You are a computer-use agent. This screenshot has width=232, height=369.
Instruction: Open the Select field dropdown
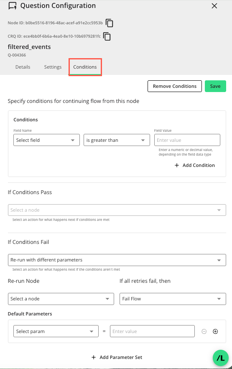[x=46, y=140]
